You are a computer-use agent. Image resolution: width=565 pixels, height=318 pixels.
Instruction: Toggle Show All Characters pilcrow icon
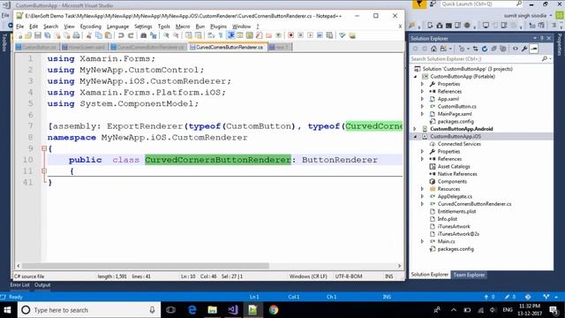[221, 35]
